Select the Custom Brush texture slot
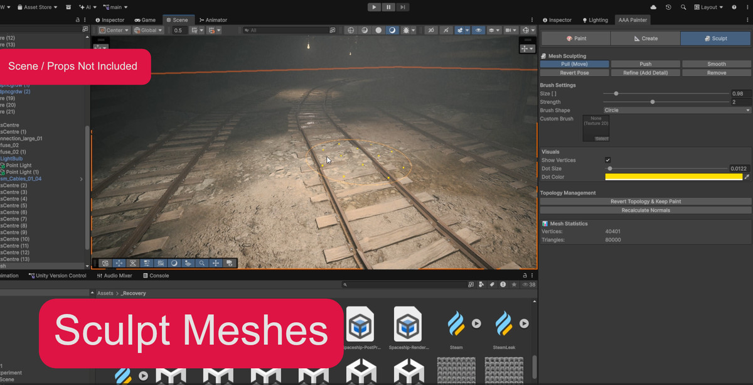 pos(595,128)
